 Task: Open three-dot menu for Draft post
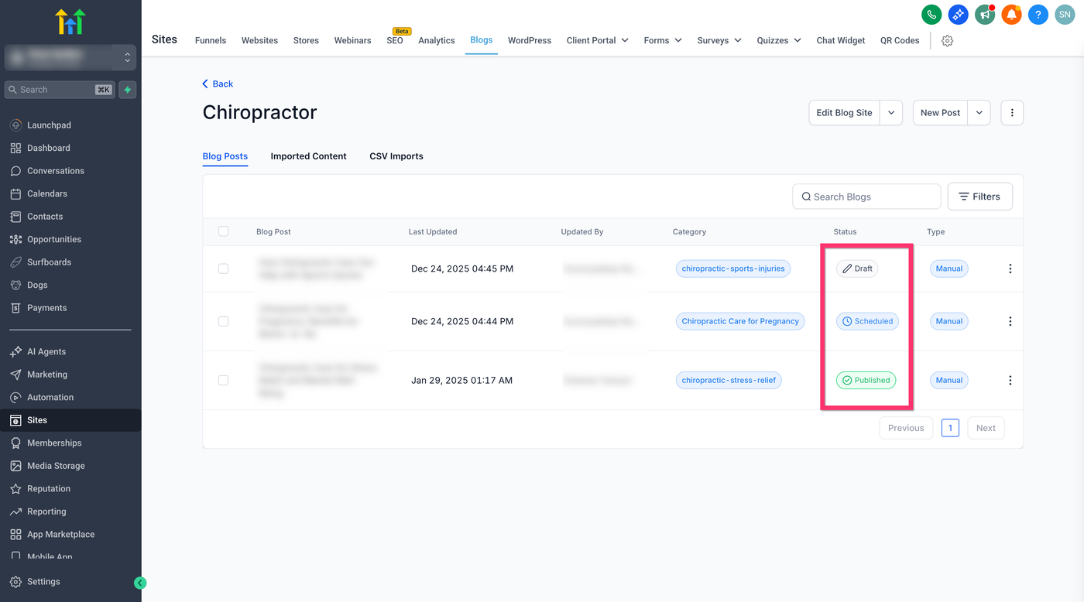tap(1010, 269)
